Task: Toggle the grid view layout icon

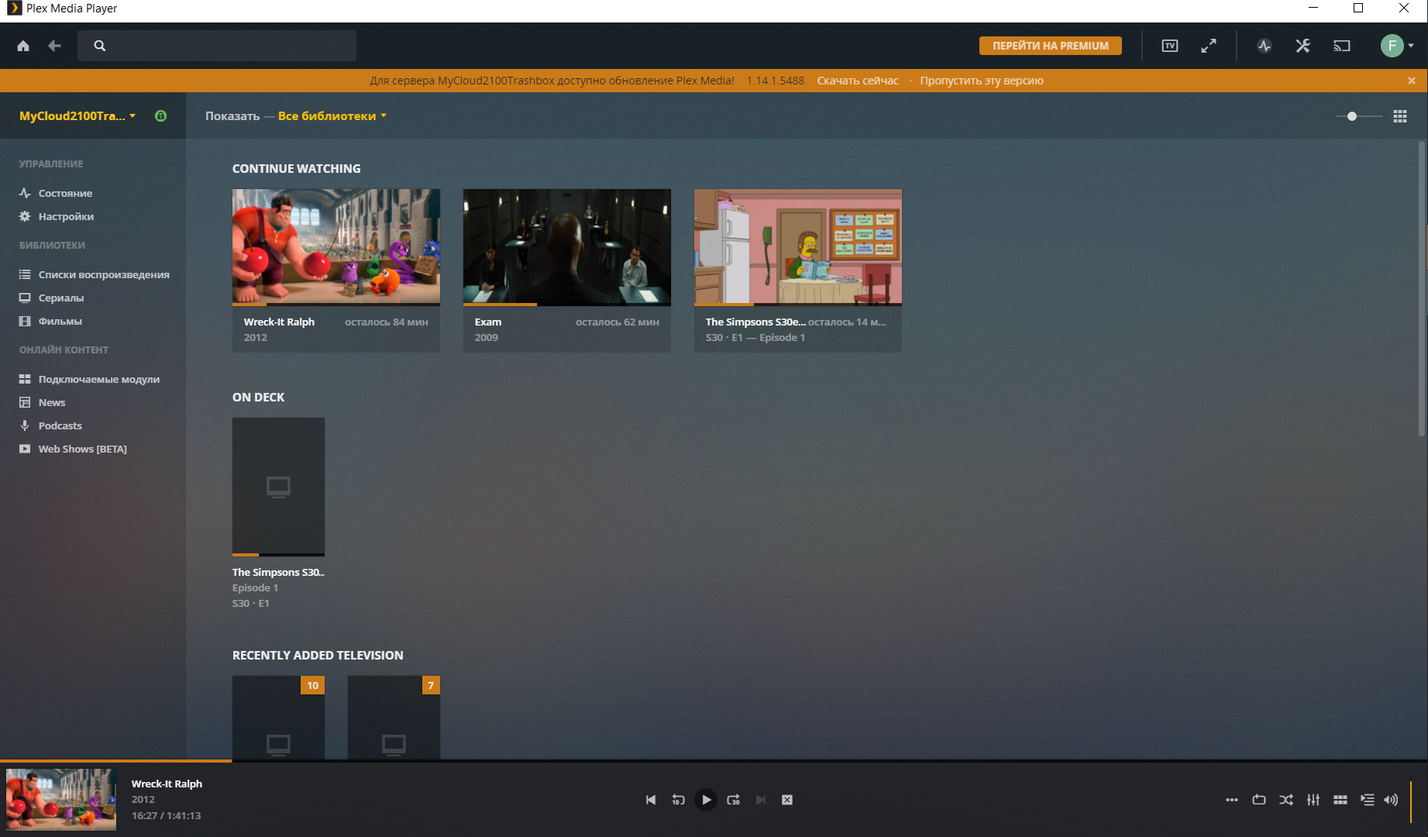Action: point(1400,116)
